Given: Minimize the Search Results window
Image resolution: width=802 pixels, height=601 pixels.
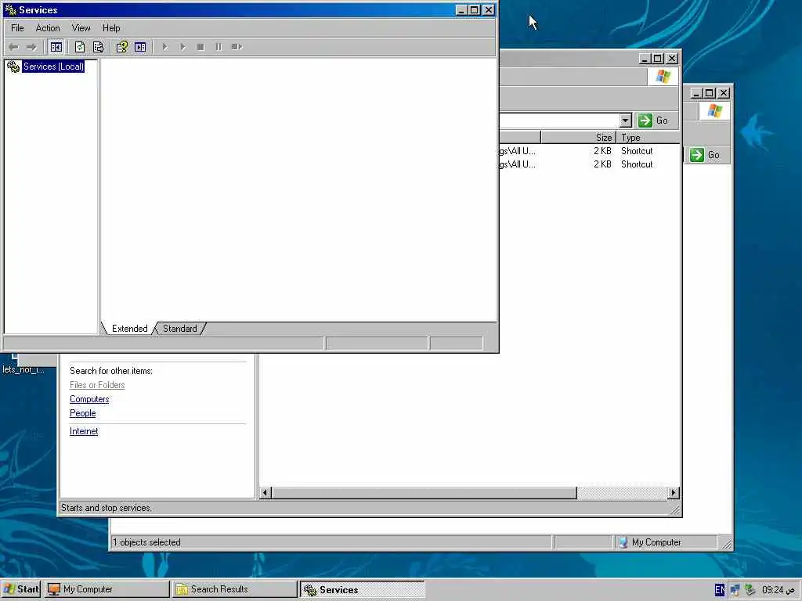Looking at the screenshot, I should pos(645,58).
